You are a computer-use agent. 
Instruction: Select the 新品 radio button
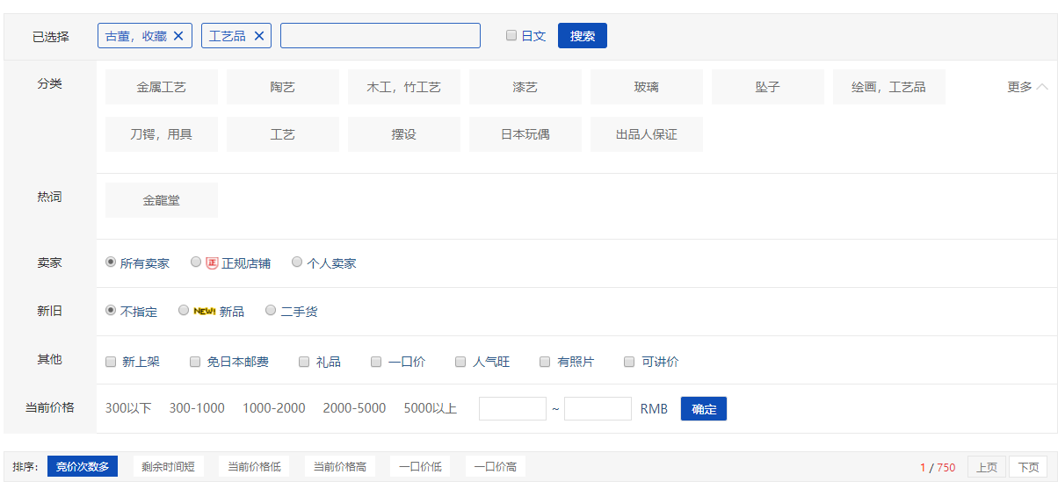pyautogui.click(x=184, y=310)
